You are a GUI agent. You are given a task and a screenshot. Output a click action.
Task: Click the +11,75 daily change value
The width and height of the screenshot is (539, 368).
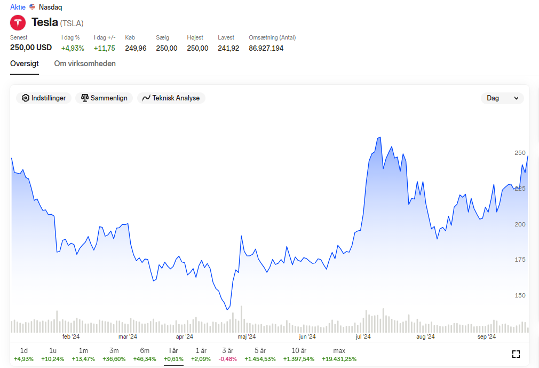(x=105, y=48)
